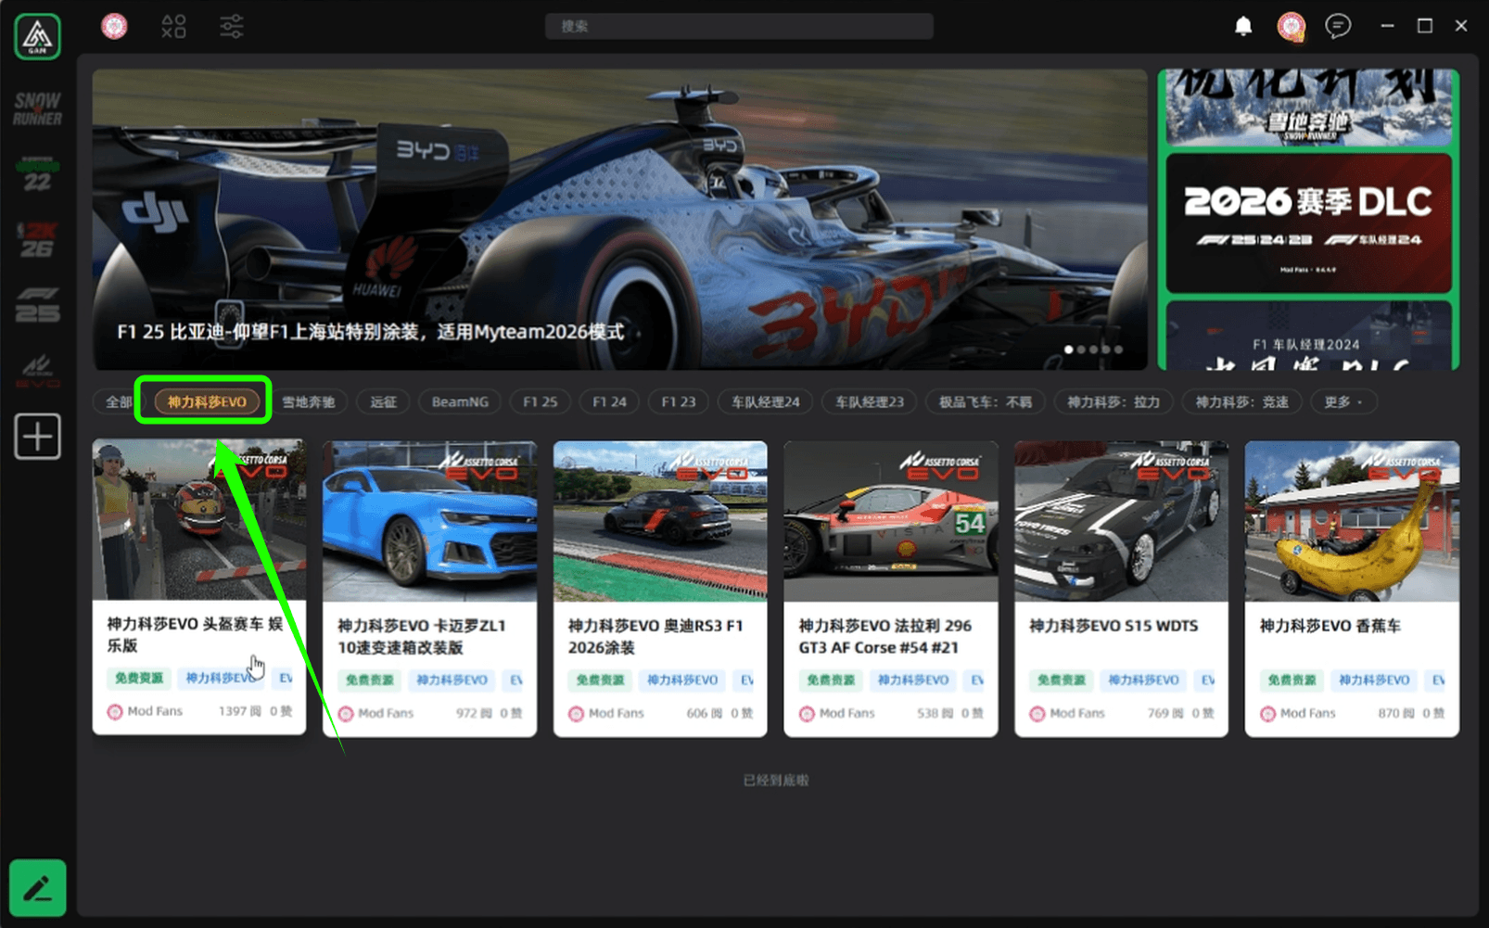Select the F1 24 filter tab
Image resolution: width=1489 pixels, height=928 pixels.
(609, 401)
